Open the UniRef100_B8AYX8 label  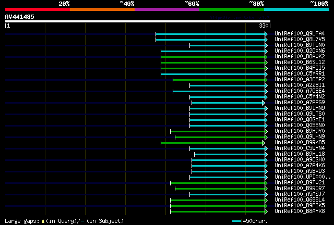[300, 211]
